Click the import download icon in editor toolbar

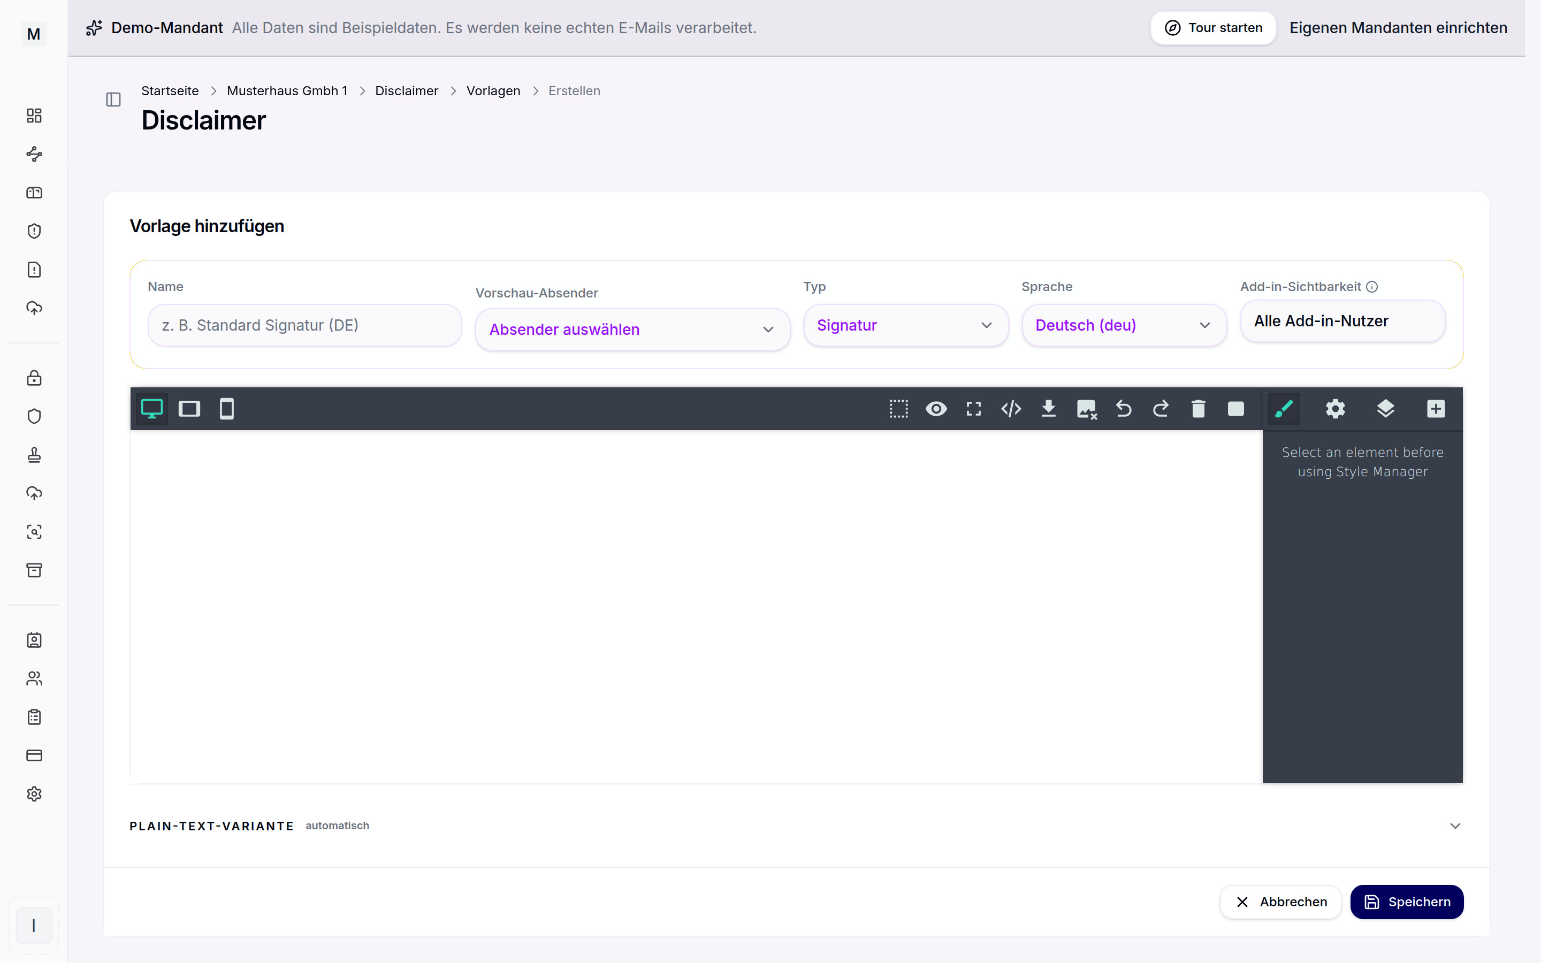pyautogui.click(x=1048, y=408)
